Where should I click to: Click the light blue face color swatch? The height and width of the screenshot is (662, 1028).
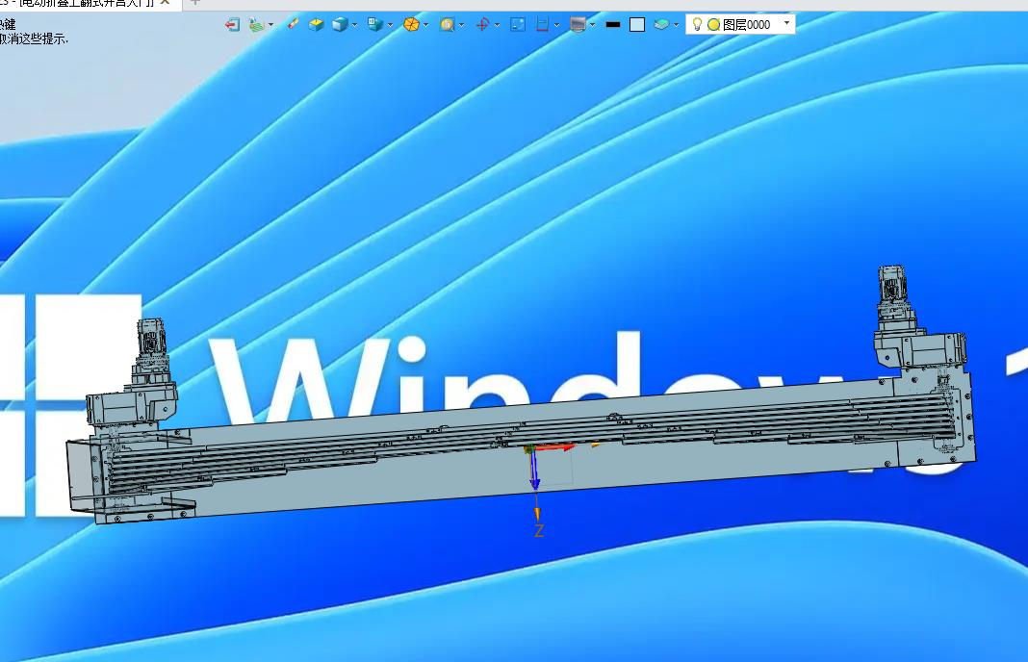(636, 25)
